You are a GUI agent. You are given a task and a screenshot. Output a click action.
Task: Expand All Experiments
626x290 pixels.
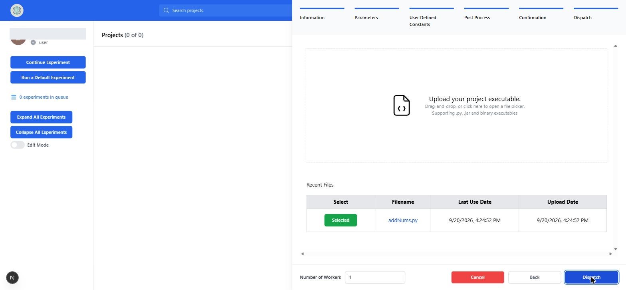point(41,117)
